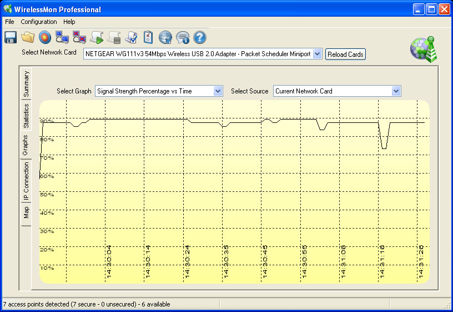Click the connected computers icon

(x=62, y=38)
